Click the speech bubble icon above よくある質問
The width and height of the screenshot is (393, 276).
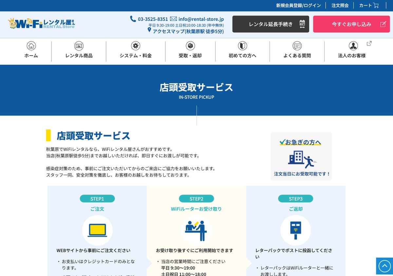(x=297, y=46)
